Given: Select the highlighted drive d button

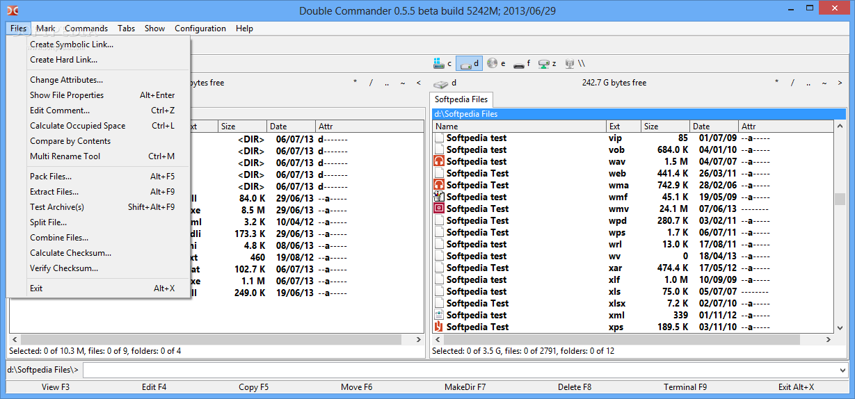Looking at the screenshot, I should (469, 63).
